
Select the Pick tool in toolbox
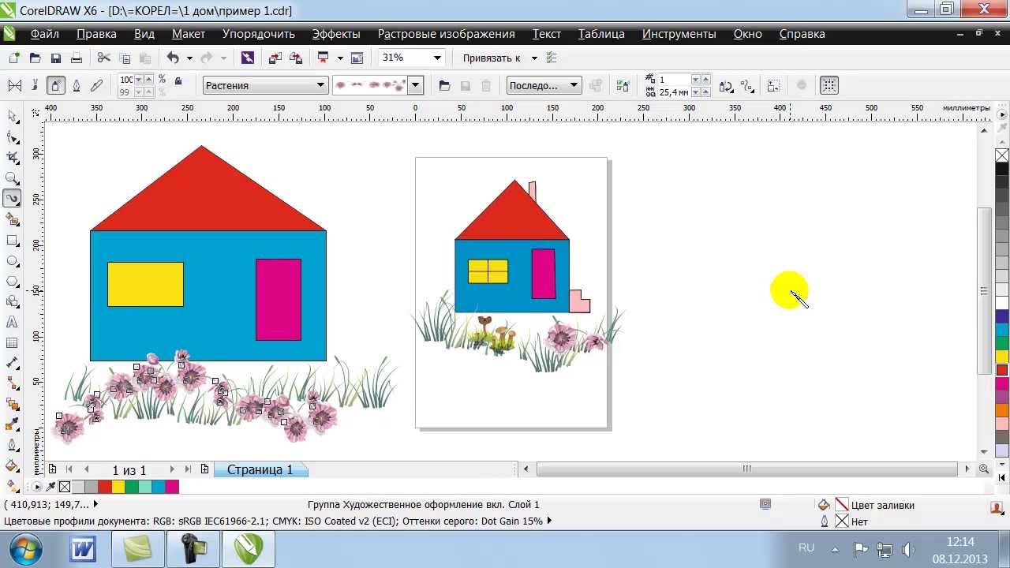pyautogui.click(x=12, y=116)
